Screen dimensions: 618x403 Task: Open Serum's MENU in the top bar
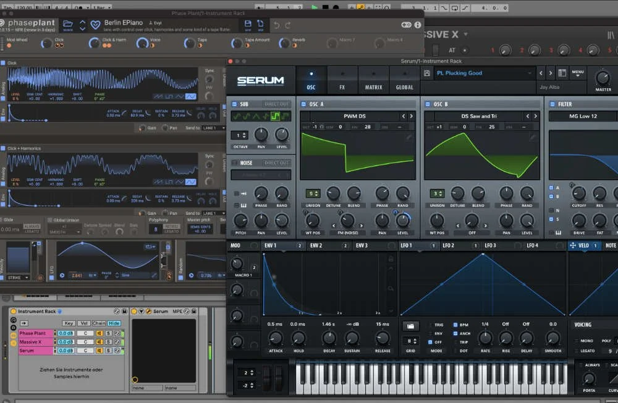(577, 72)
